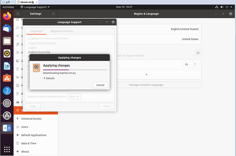236x156 pixels.
Task: Preview keyboard layout with eye icon
Action: pos(187,65)
